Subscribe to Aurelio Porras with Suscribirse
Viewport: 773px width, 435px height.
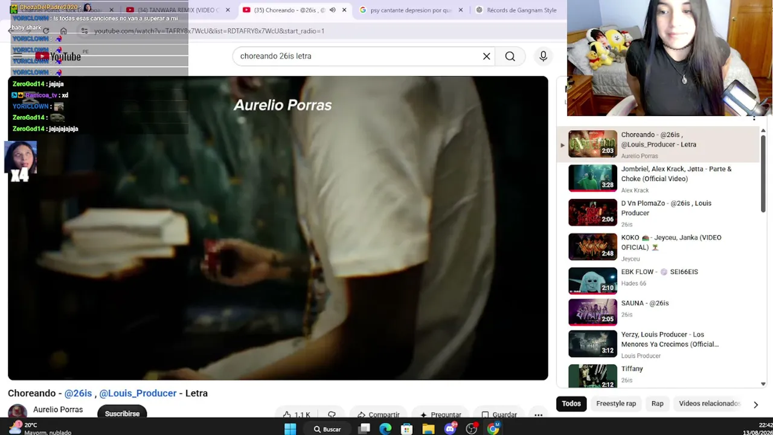pos(122,414)
